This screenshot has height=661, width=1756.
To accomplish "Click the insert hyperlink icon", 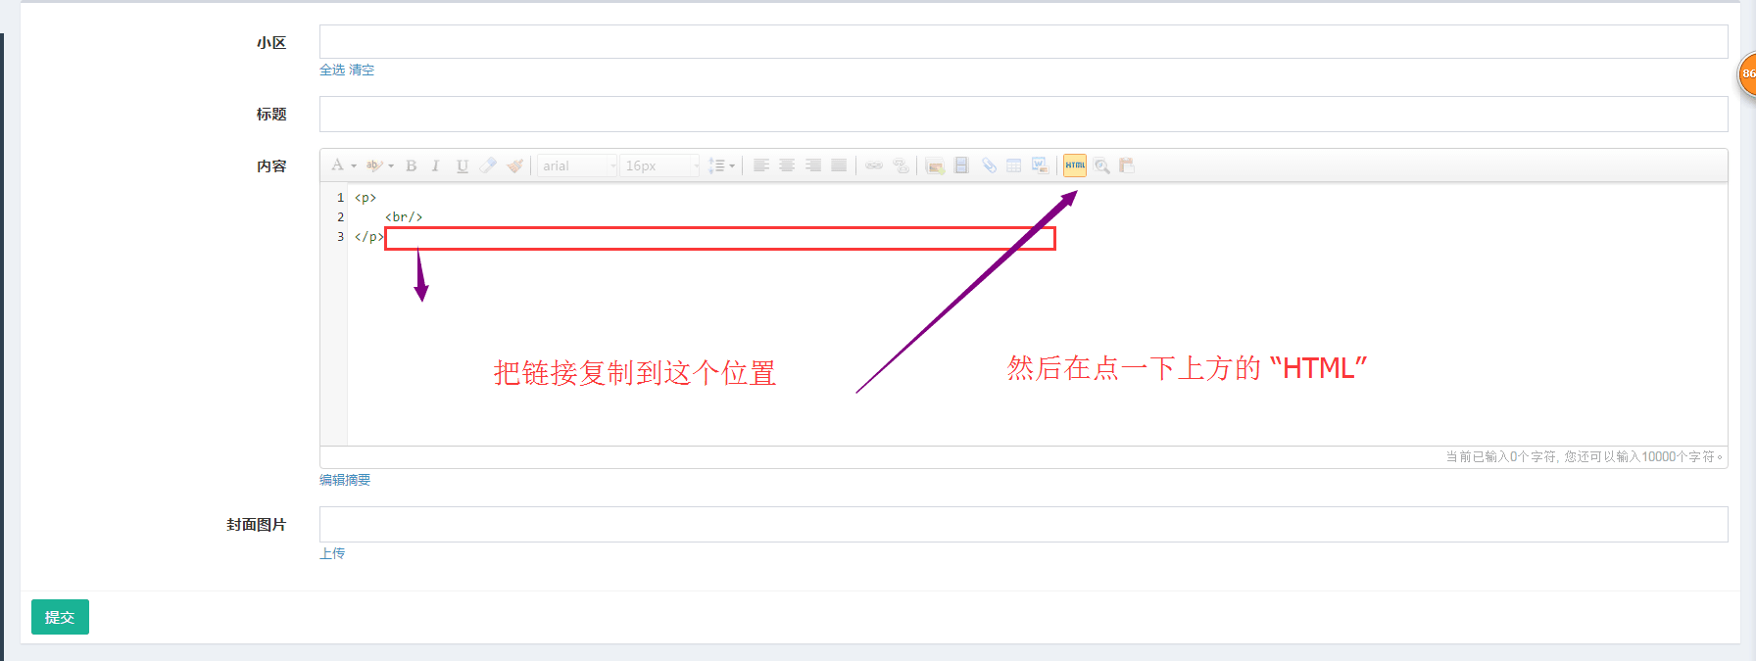I will point(874,165).
